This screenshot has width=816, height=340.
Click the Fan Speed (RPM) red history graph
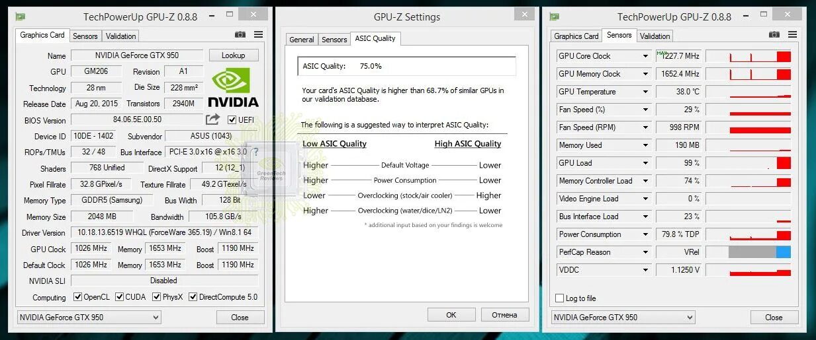(x=748, y=127)
